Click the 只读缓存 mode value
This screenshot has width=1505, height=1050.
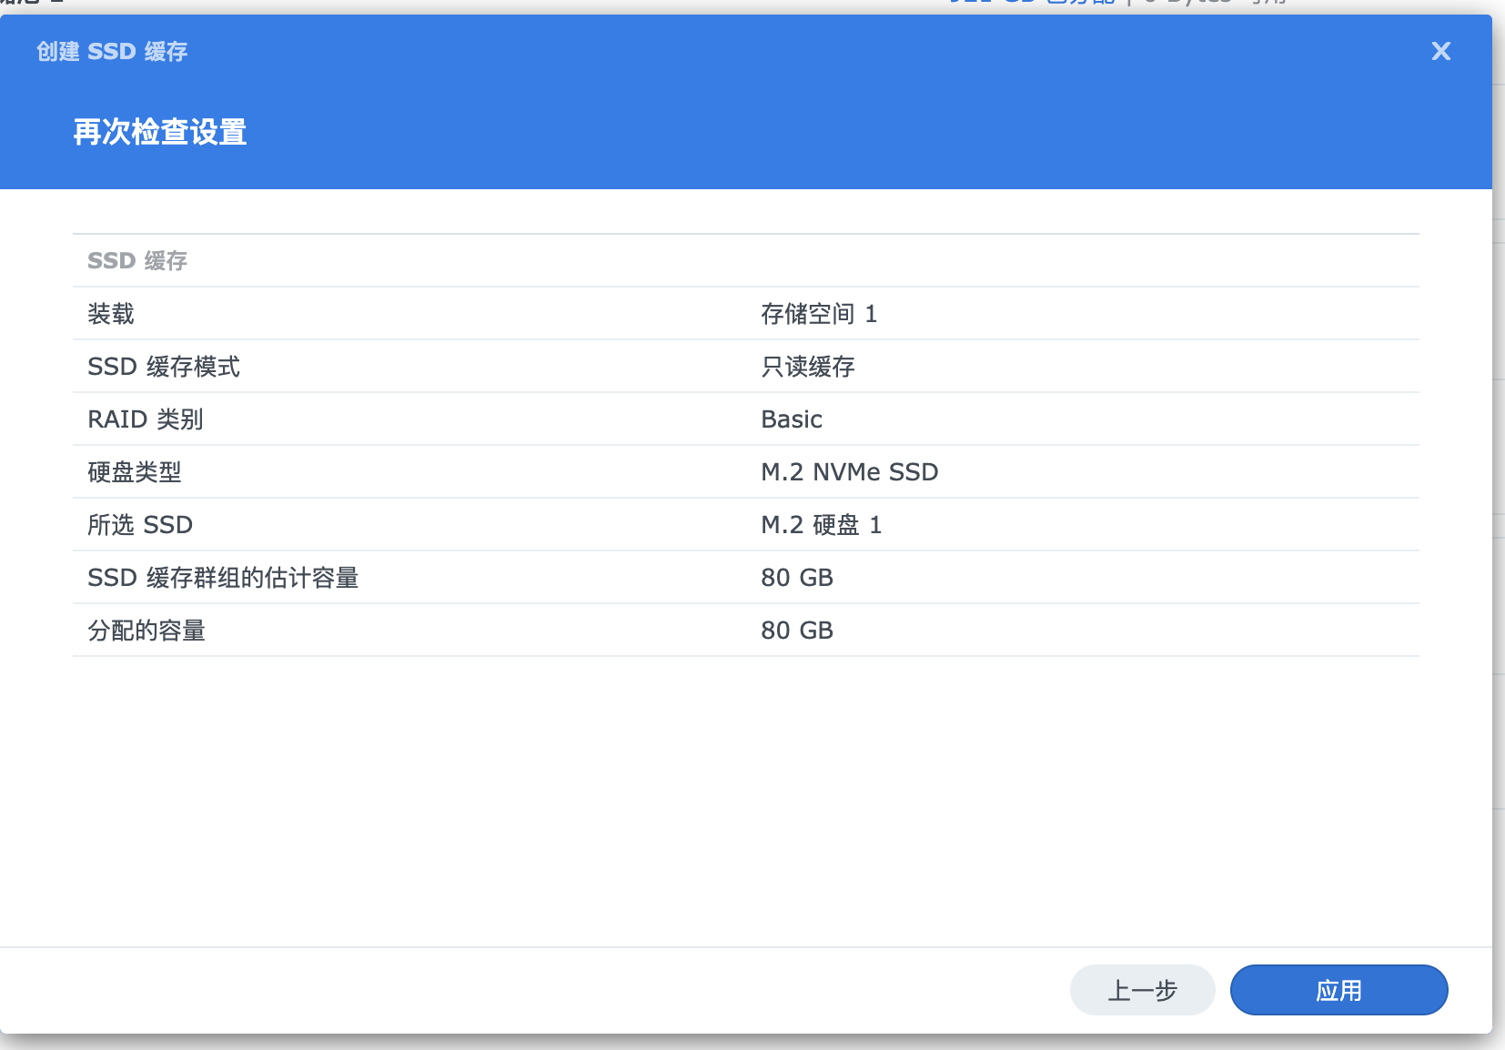(808, 367)
